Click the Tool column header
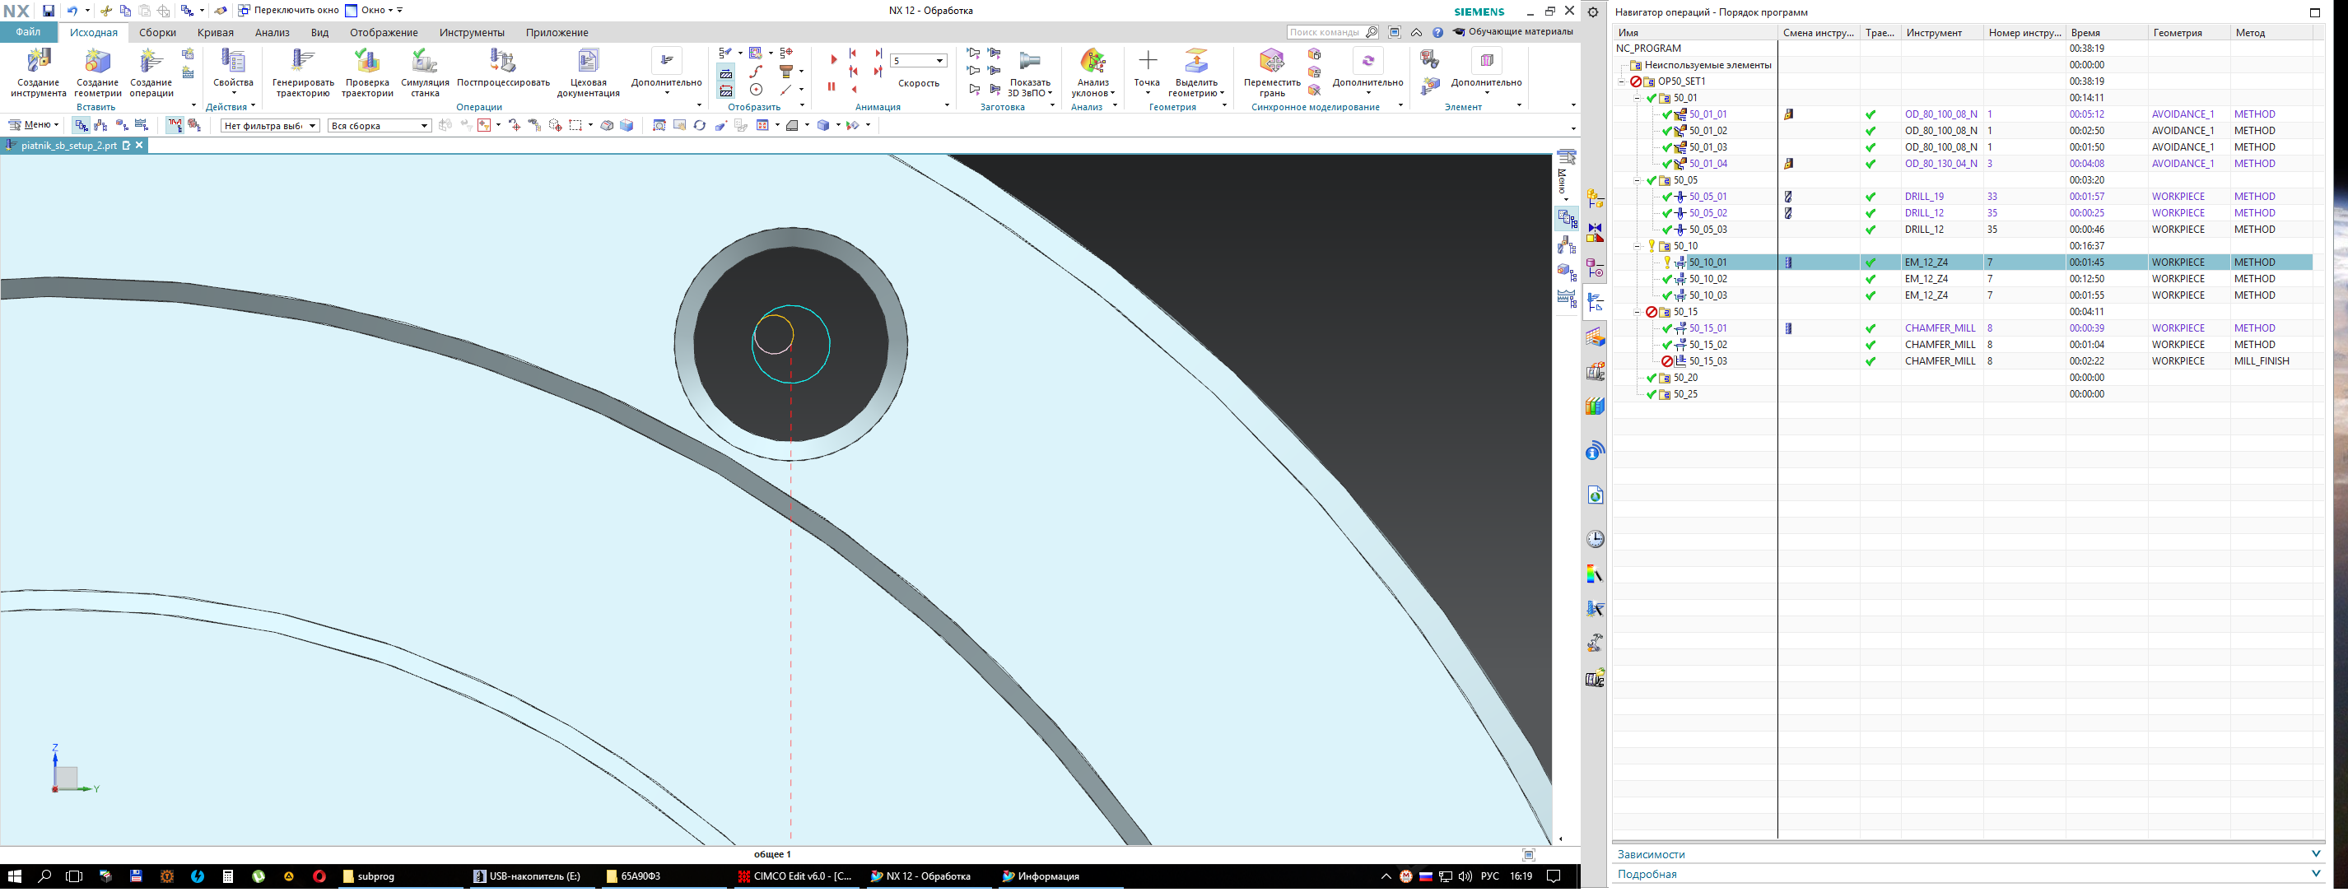2348x892 pixels. [1933, 33]
